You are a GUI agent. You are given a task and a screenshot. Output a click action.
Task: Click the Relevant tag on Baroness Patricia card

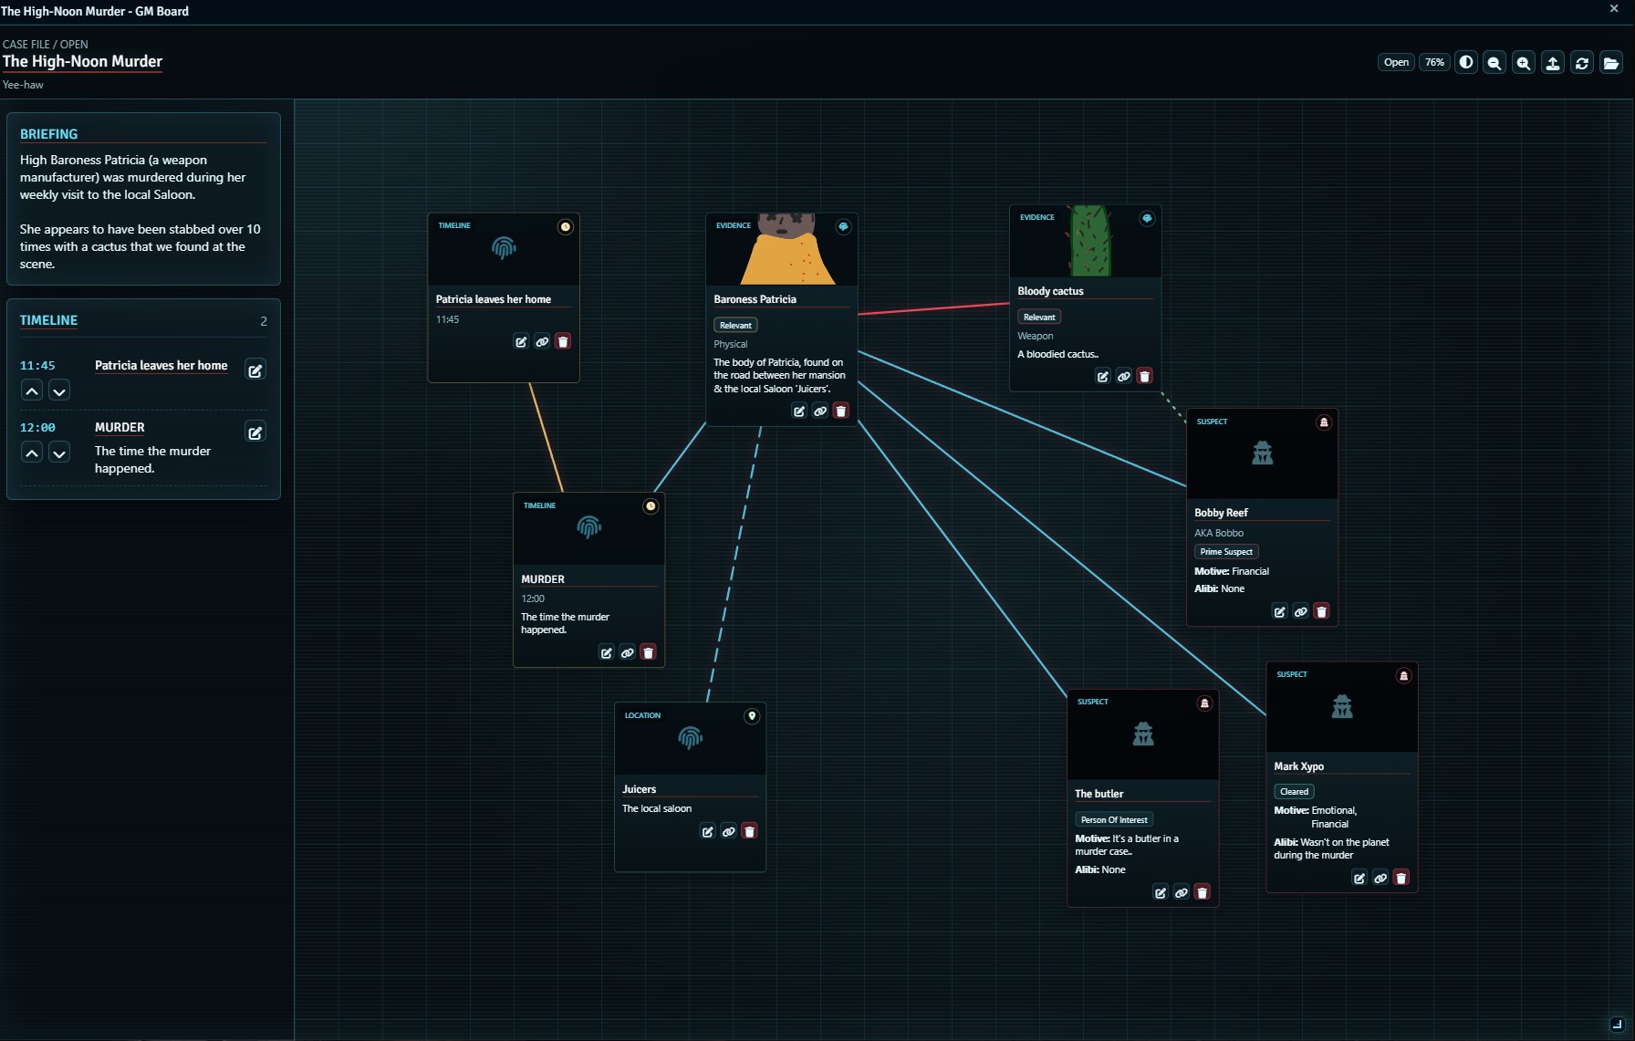735,325
